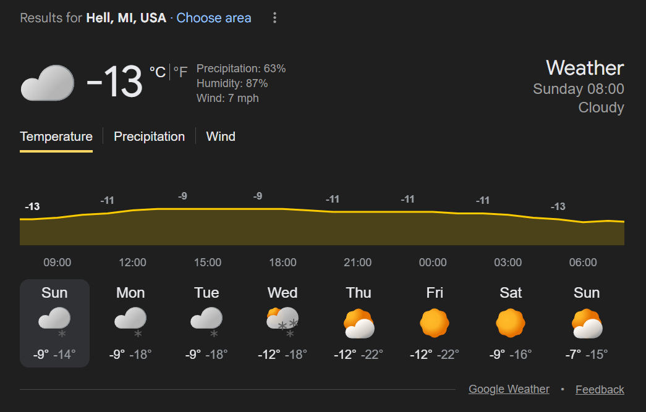Select Saturday's sunny forecast icon

pos(511,323)
